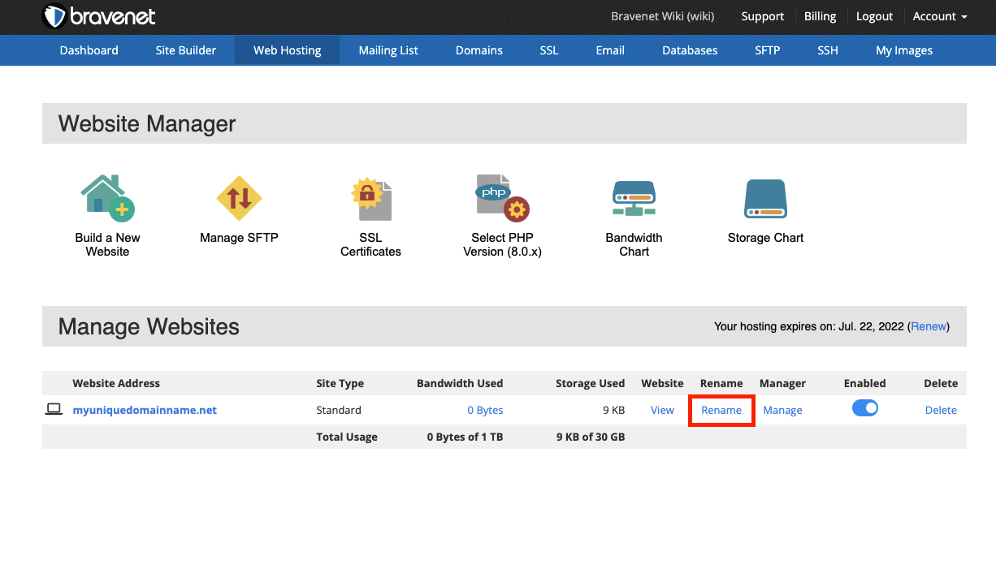Open the SFTP tab
The width and height of the screenshot is (996, 573).
pyautogui.click(x=768, y=50)
